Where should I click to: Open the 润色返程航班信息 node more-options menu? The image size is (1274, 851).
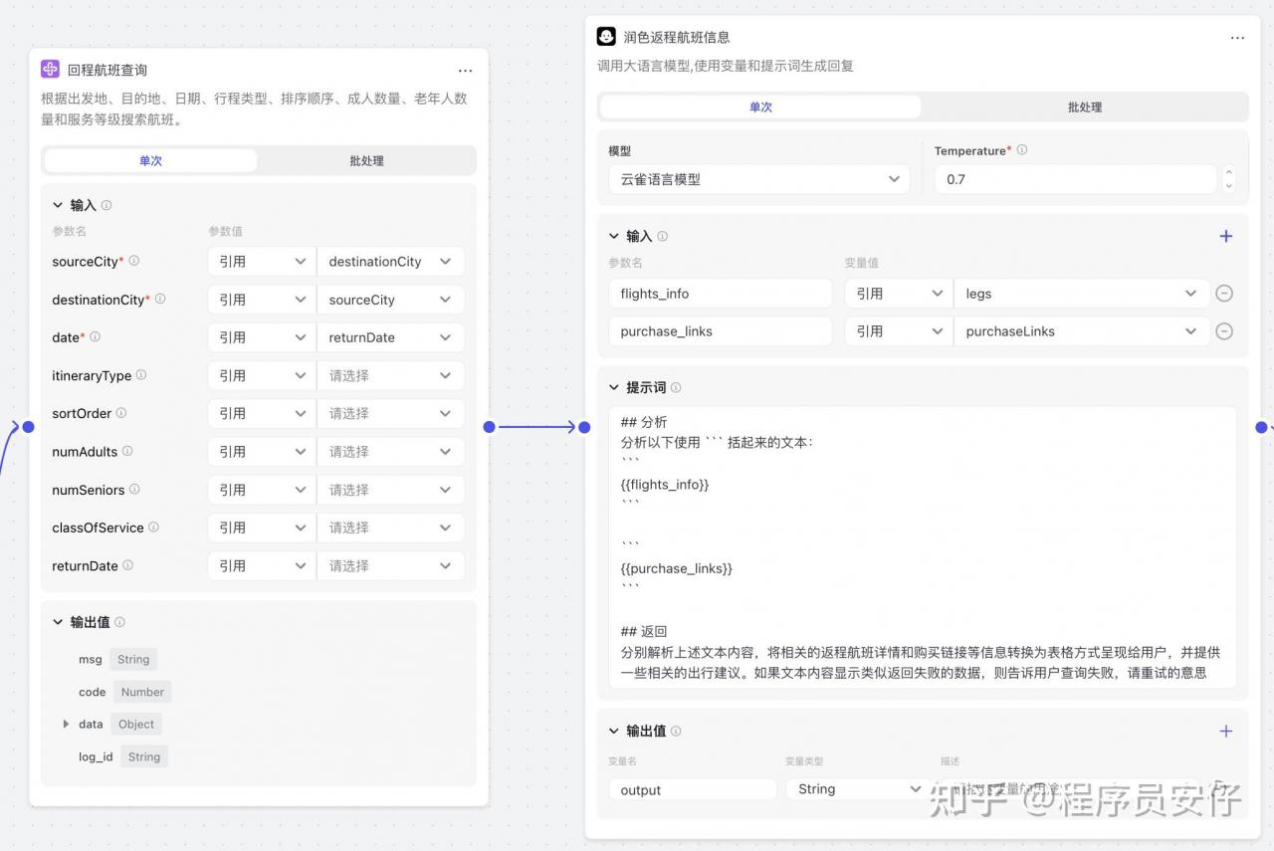tap(1237, 38)
